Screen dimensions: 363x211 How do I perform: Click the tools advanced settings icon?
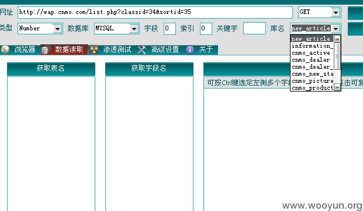coord(141,50)
